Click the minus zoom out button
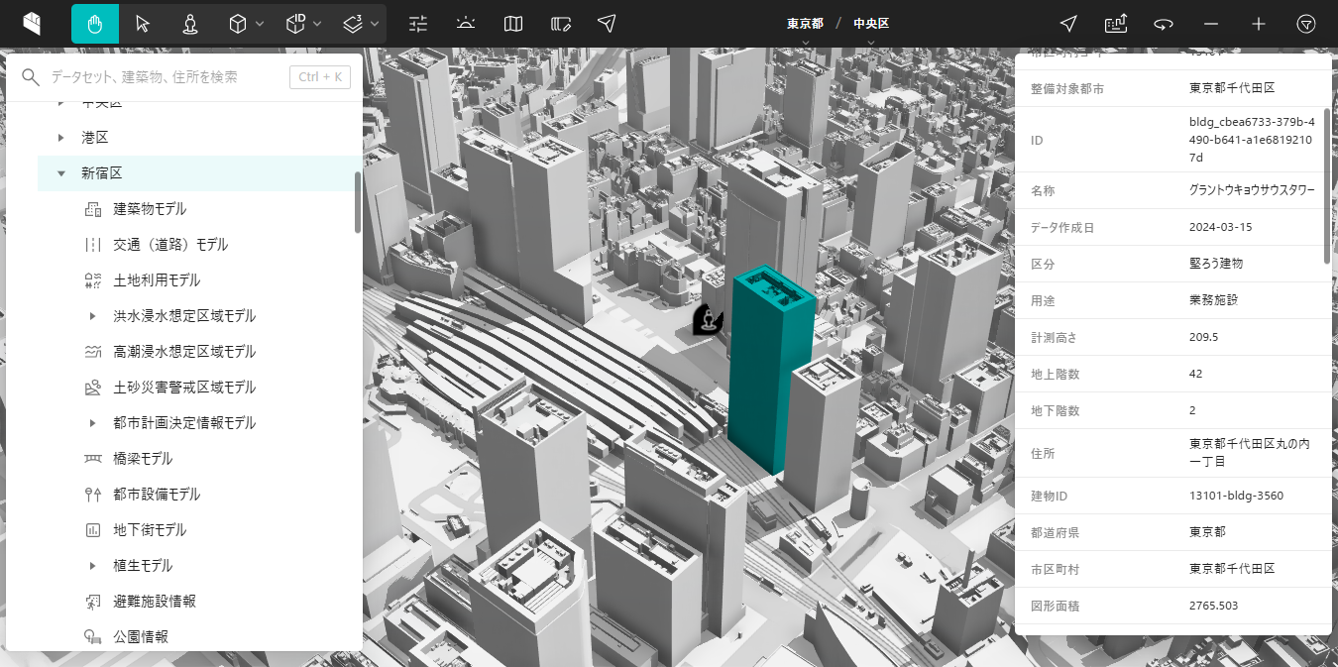The height and width of the screenshot is (667, 1338). (x=1211, y=24)
